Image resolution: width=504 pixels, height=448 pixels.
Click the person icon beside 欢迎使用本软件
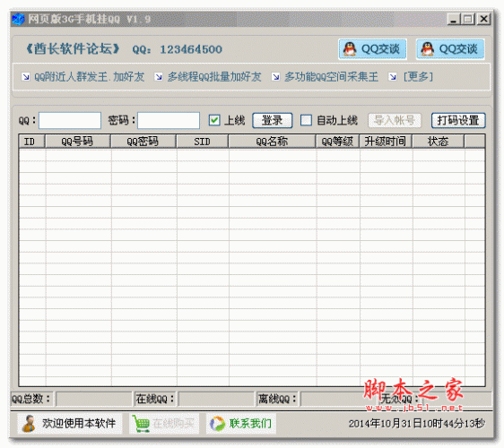pyautogui.click(x=29, y=424)
